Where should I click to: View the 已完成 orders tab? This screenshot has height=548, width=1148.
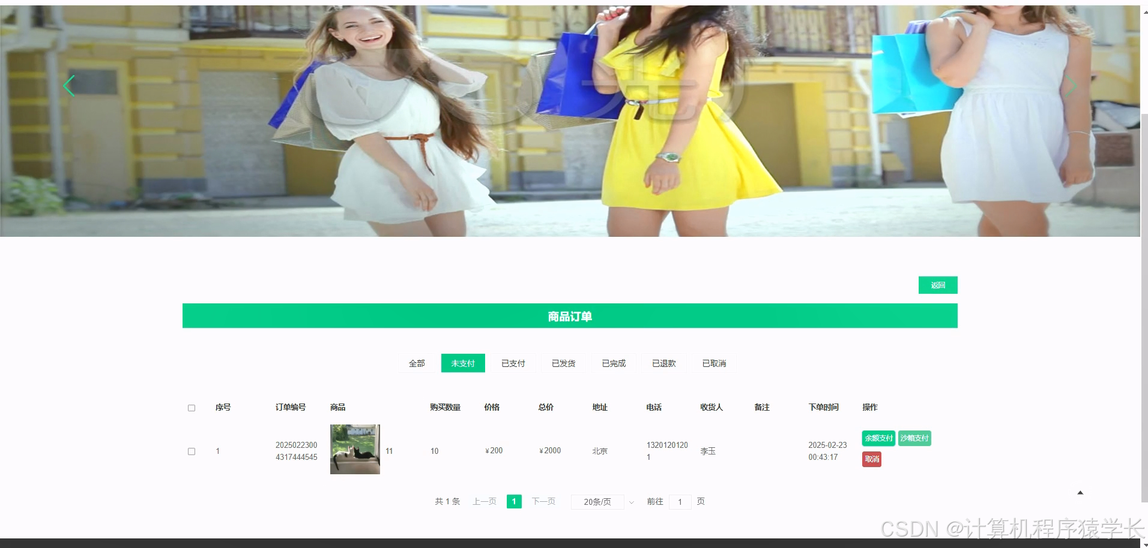point(614,363)
